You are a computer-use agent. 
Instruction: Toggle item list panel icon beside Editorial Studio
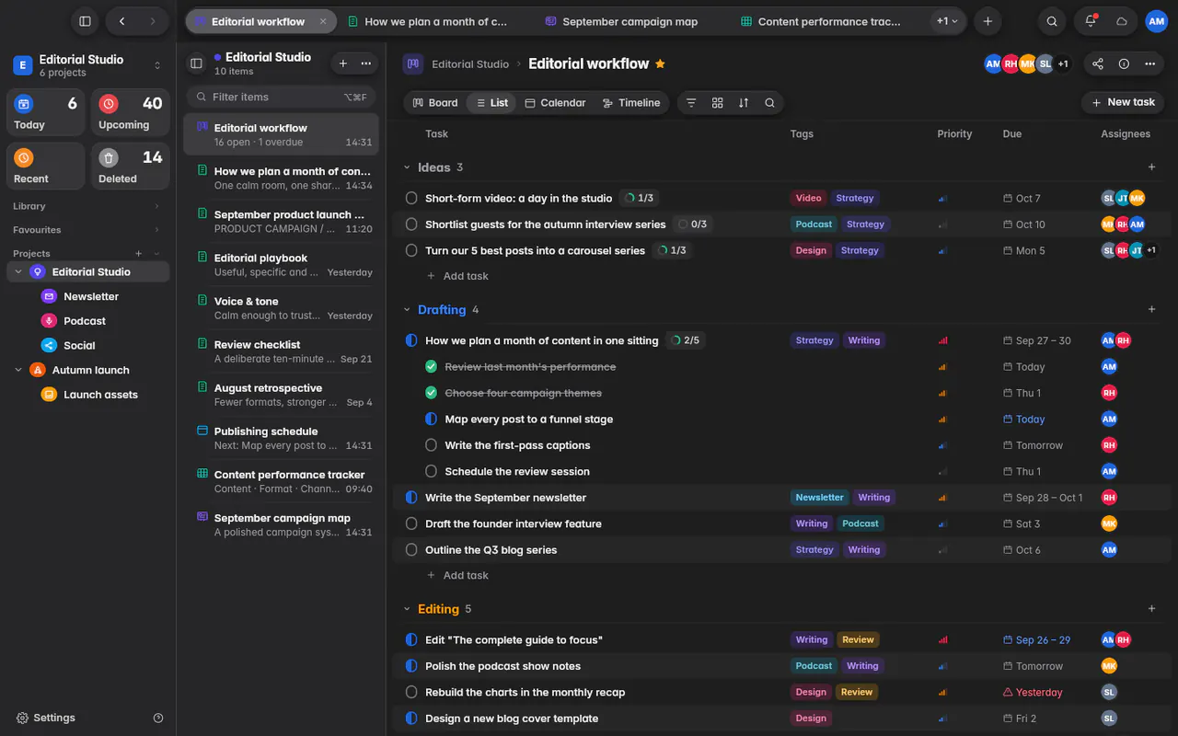click(196, 63)
